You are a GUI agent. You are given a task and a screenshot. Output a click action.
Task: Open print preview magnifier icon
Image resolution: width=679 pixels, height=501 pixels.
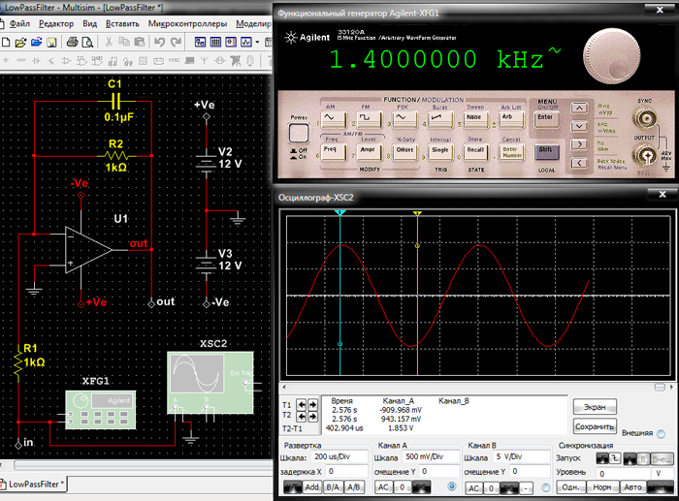pyautogui.click(x=88, y=42)
